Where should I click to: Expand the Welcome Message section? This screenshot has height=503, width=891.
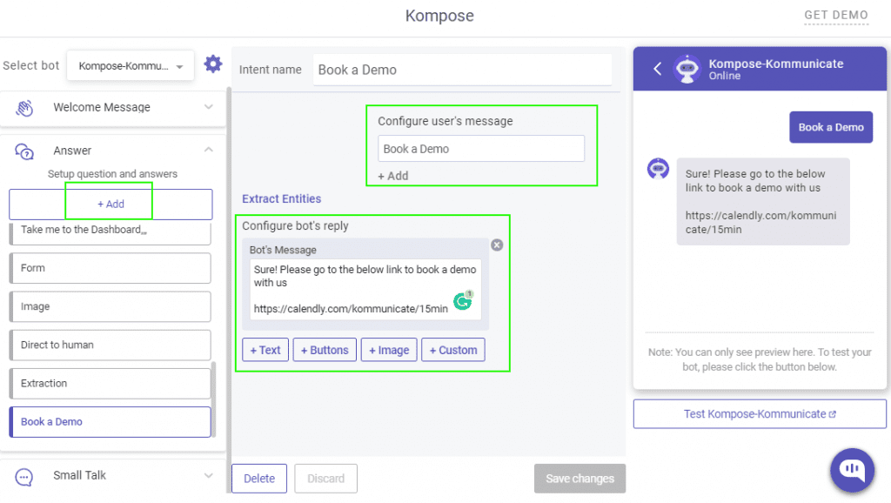click(x=208, y=107)
